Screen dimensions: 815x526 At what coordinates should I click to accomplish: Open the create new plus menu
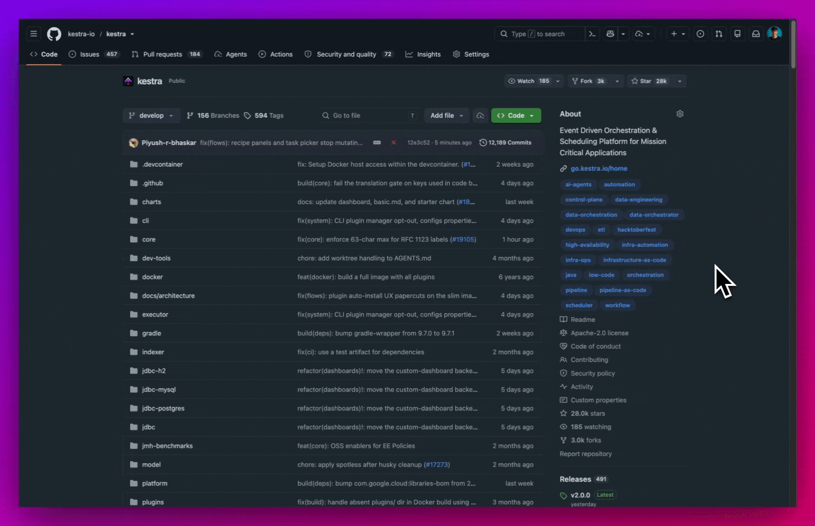(678, 34)
